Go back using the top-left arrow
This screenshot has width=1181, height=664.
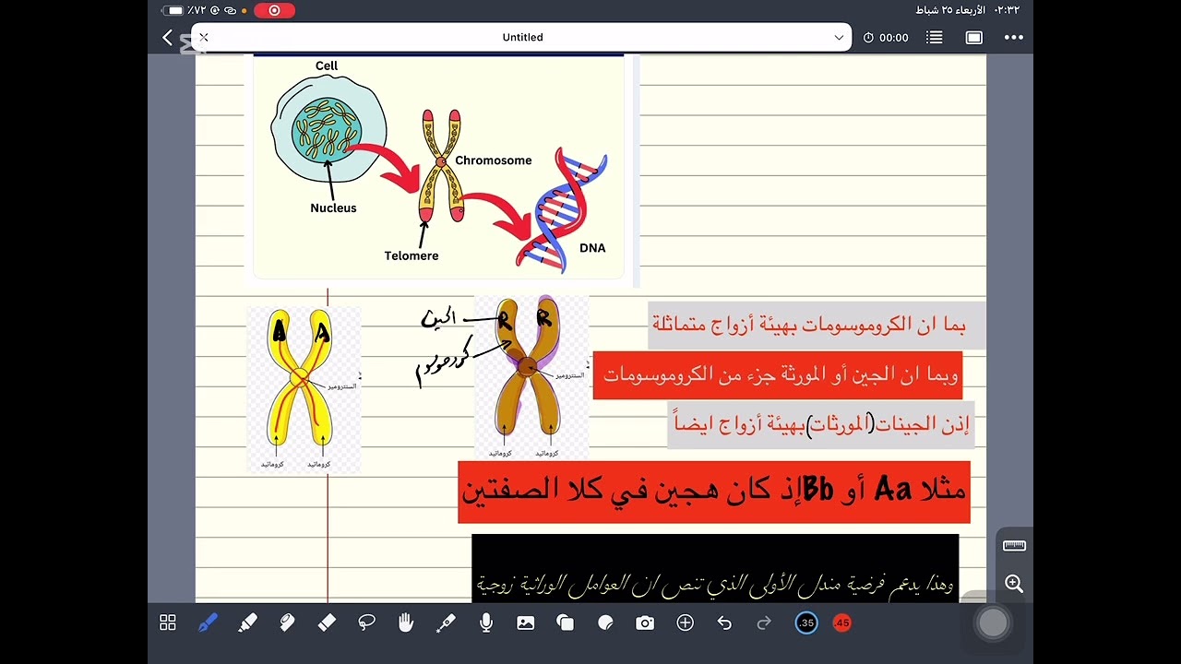tap(167, 37)
